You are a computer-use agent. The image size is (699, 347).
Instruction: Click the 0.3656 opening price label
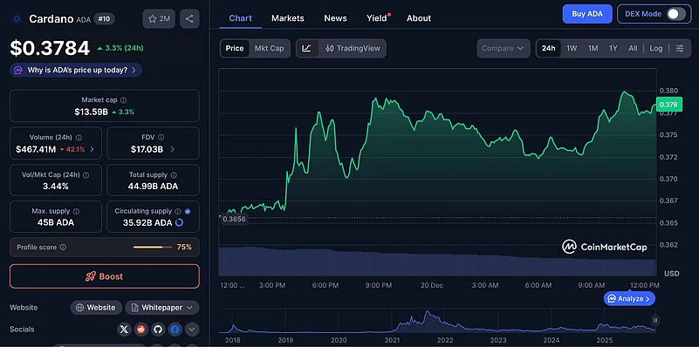click(x=234, y=219)
